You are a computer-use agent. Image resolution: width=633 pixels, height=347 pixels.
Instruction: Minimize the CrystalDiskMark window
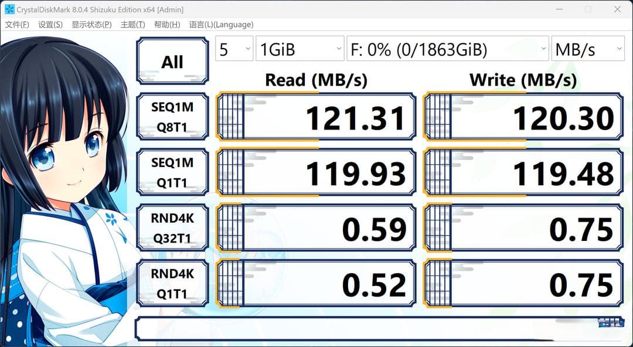tap(559, 9)
